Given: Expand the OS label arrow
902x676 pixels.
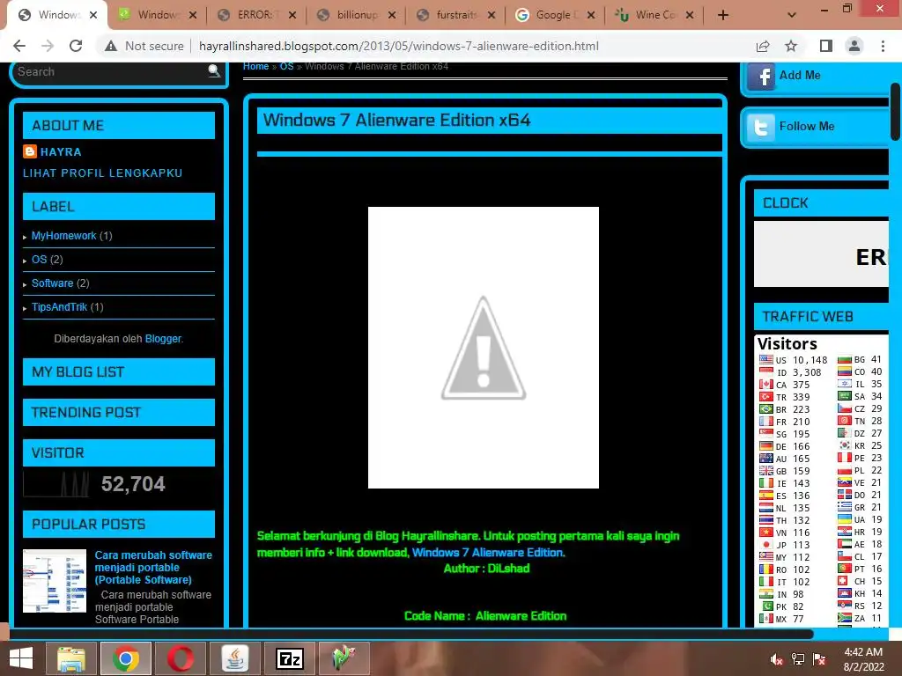Looking at the screenshot, I should pyautogui.click(x=25, y=261).
